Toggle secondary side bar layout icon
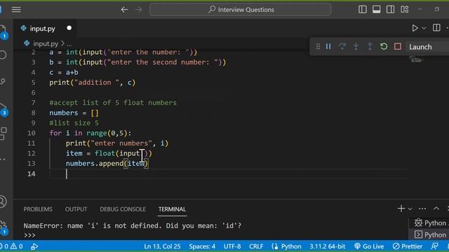Screen dimensions: 449x252 click(390, 9)
